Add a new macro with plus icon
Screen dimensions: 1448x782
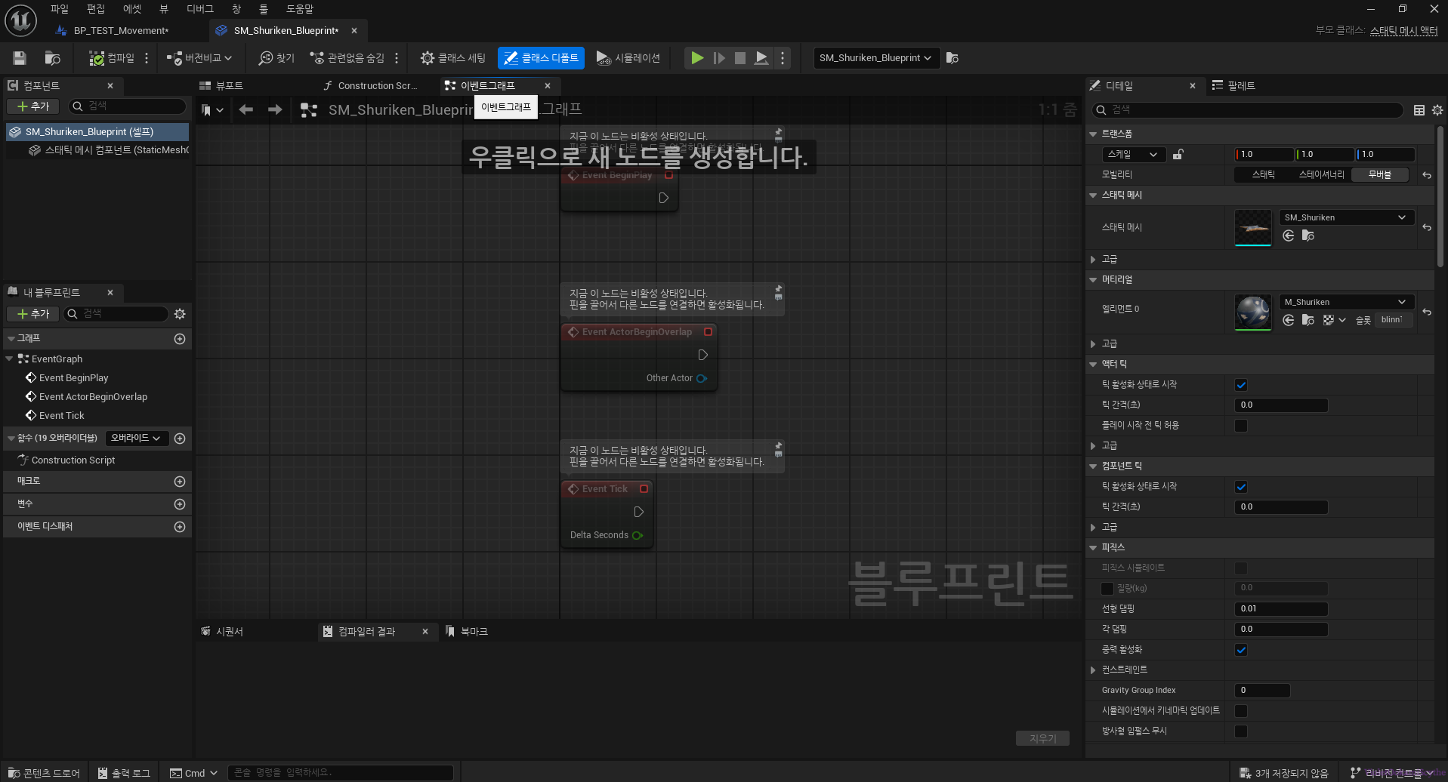click(x=180, y=482)
